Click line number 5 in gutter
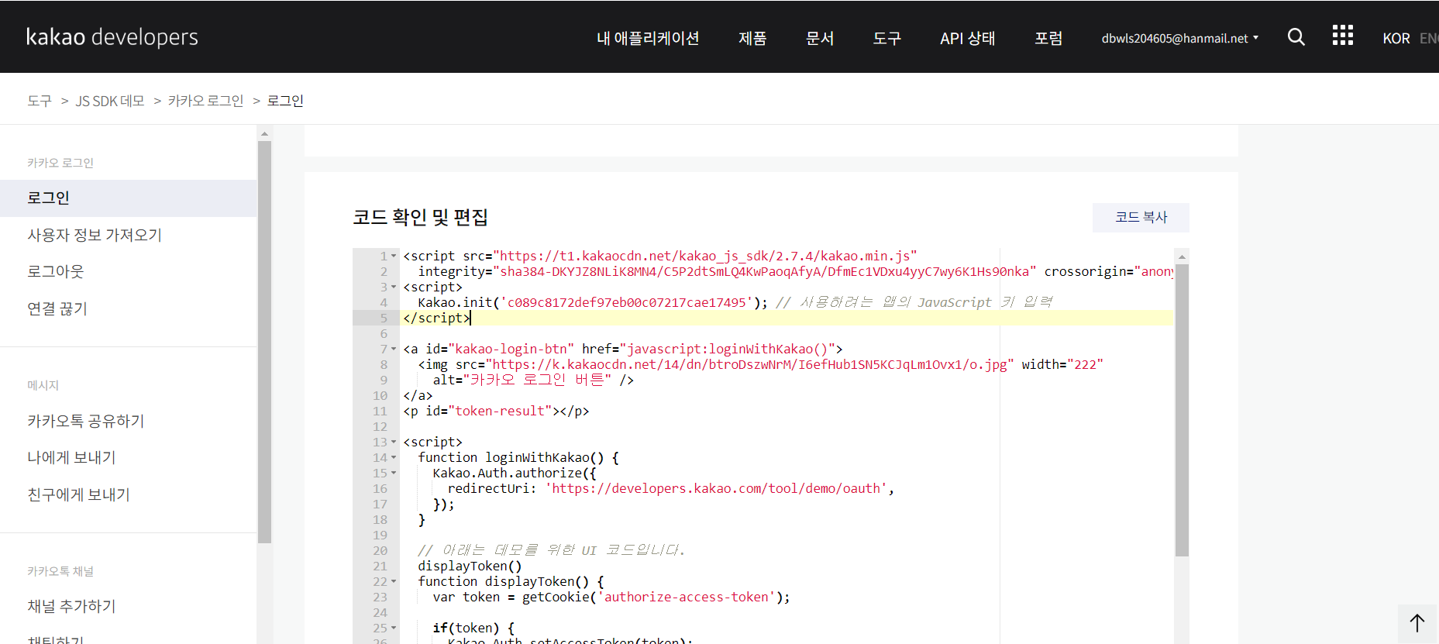1439x644 pixels. coord(384,318)
